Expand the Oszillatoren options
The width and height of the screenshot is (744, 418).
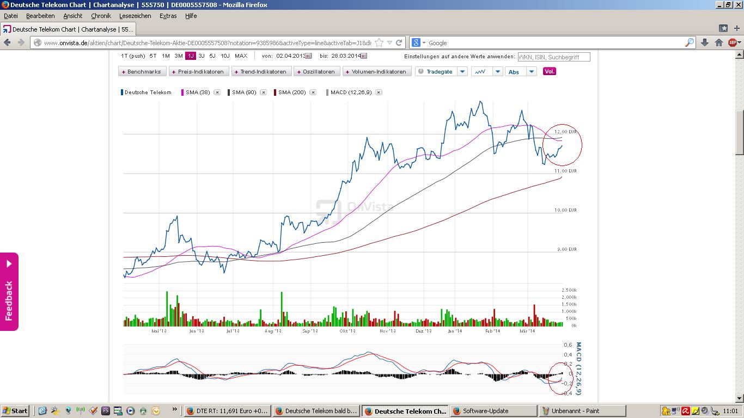317,71
